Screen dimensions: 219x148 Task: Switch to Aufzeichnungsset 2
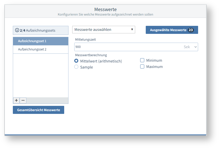(41, 49)
